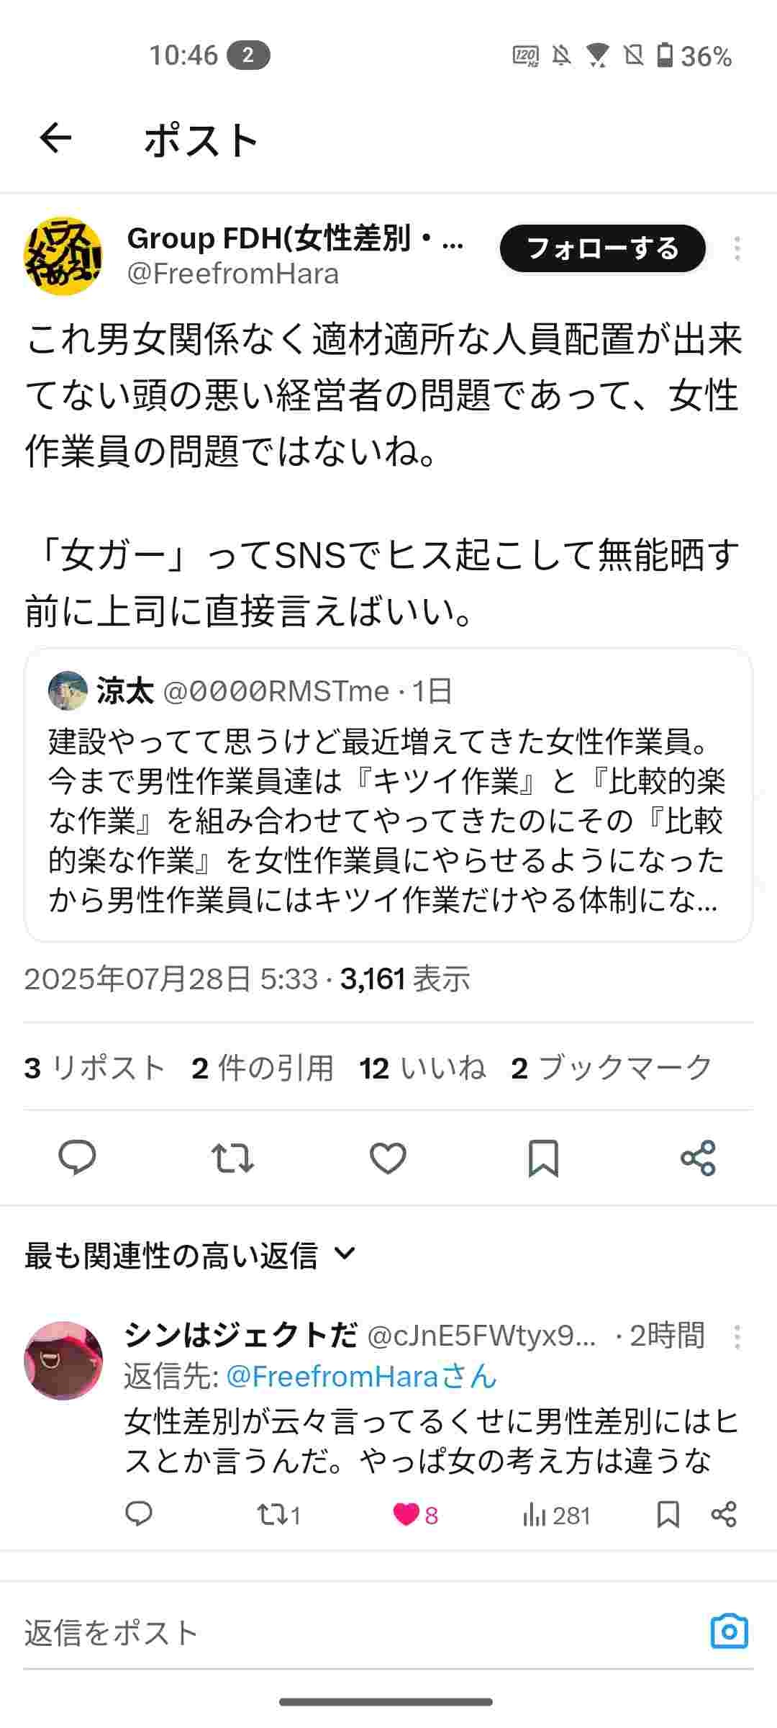Open three-dot menu on the reply
Image resolution: width=777 pixels, height=1728 pixels.
pos(737,1336)
